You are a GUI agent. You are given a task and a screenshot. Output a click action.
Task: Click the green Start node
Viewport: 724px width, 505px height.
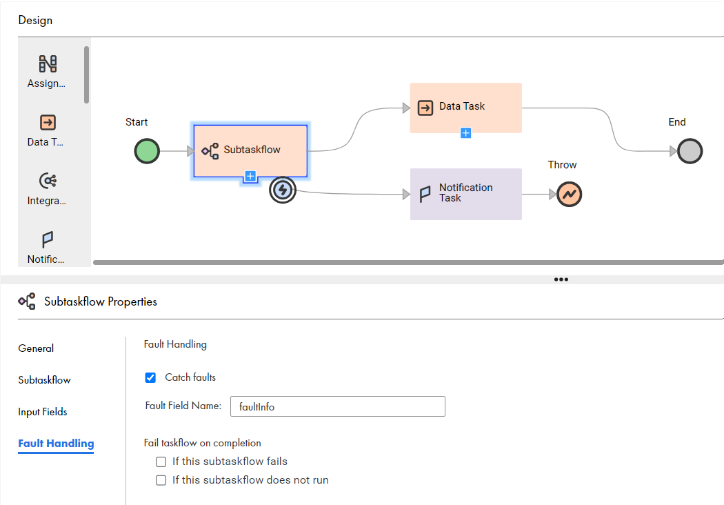[x=147, y=151]
